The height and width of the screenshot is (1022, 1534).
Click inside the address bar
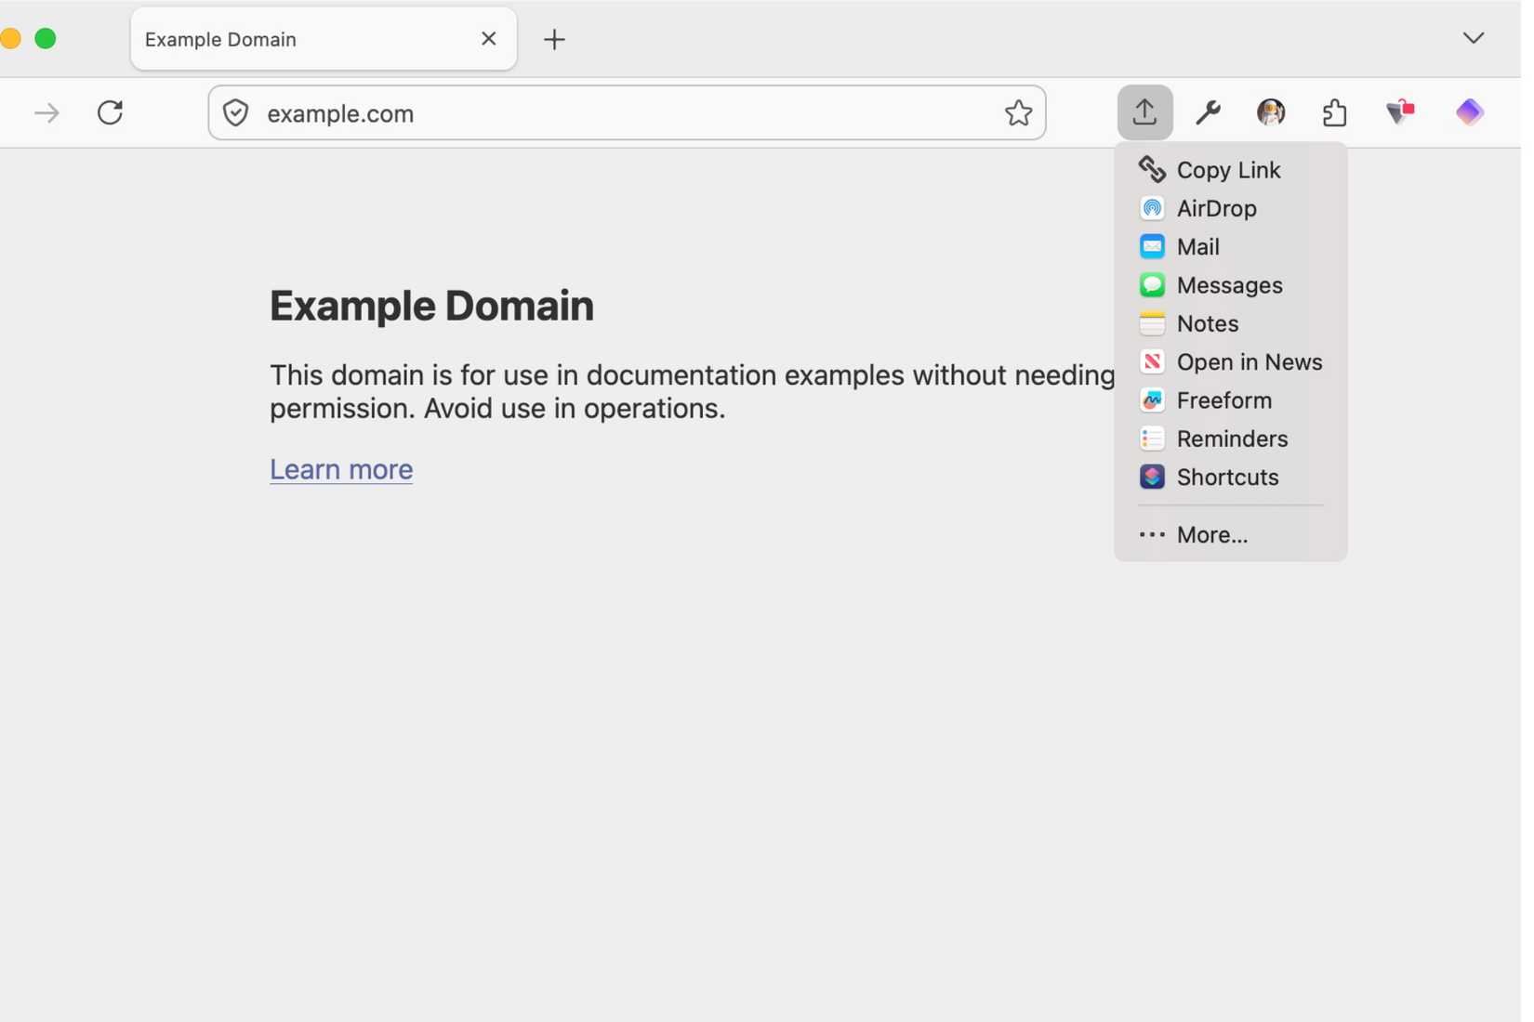[623, 112]
